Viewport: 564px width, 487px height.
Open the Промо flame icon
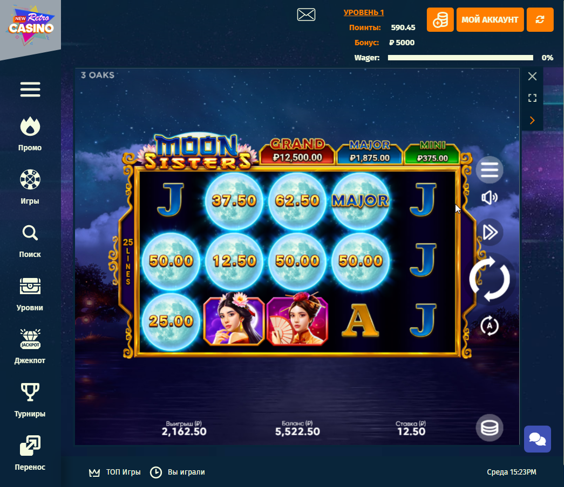pos(30,127)
